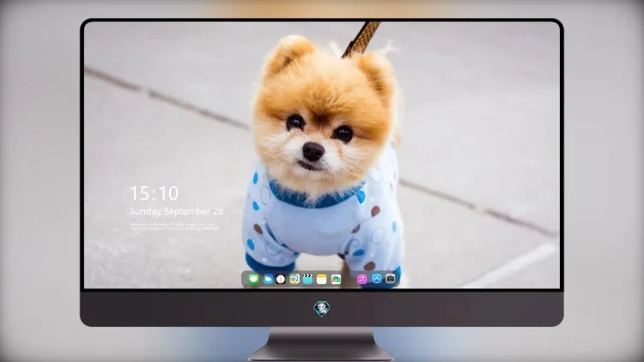Open the blue App Store icon
Viewport: 644px width, 362px height.
(377, 279)
